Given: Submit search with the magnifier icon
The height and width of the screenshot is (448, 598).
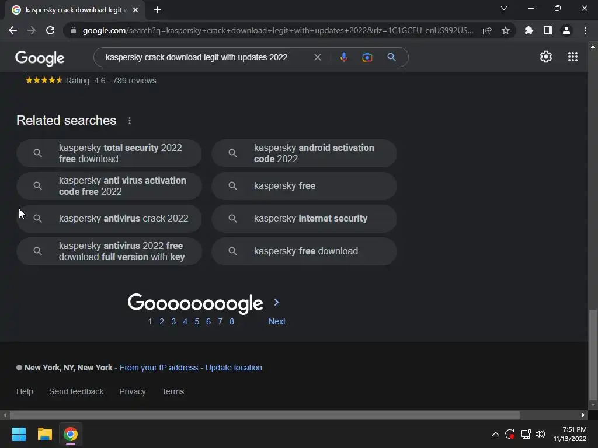Looking at the screenshot, I should click(x=391, y=57).
